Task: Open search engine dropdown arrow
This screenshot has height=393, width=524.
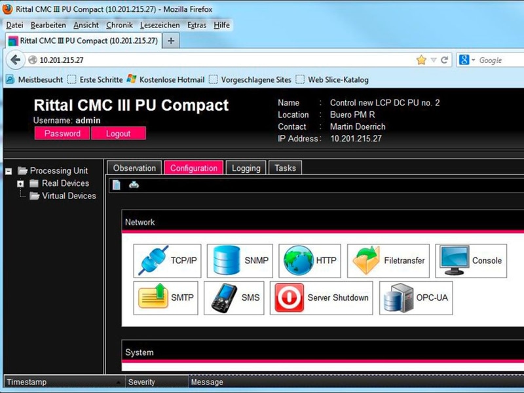Action: point(473,60)
